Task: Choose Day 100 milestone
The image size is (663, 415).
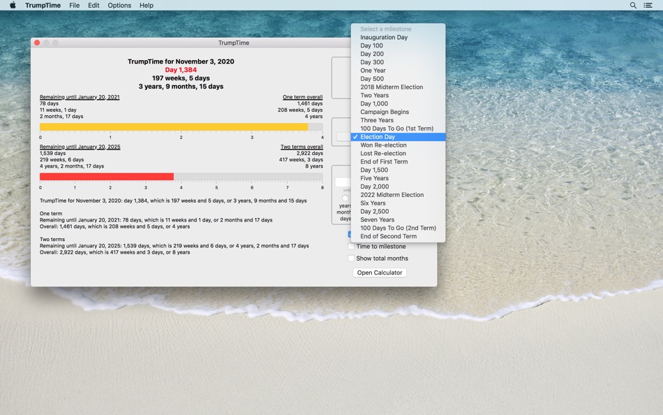Action: (398, 45)
